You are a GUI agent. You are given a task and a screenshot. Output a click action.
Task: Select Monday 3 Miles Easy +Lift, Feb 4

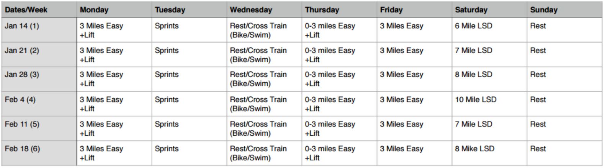pos(114,104)
